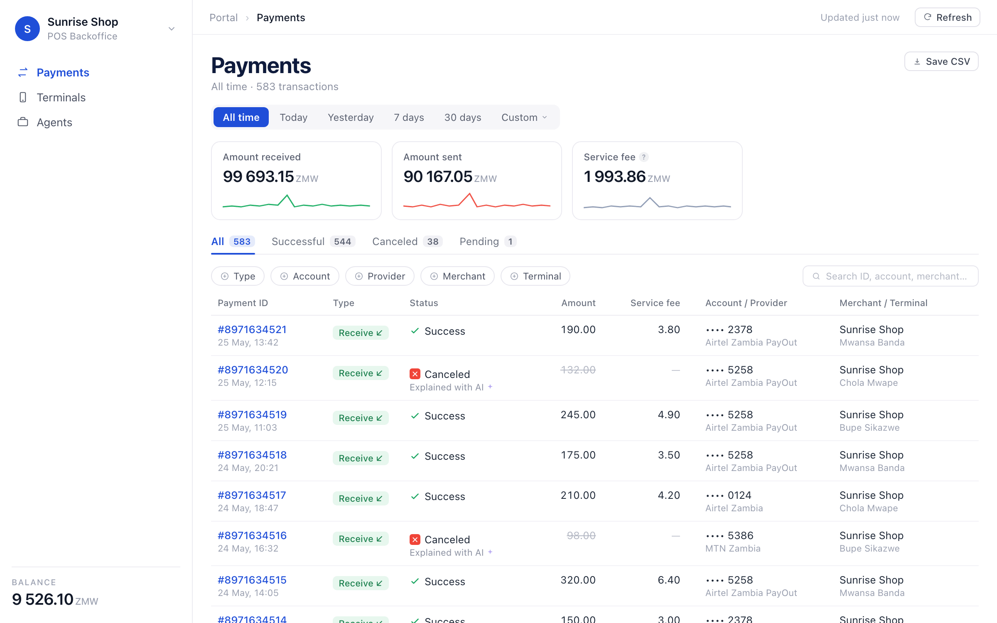Add a Provider filter
This screenshot has height=623, width=997.
coord(380,276)
